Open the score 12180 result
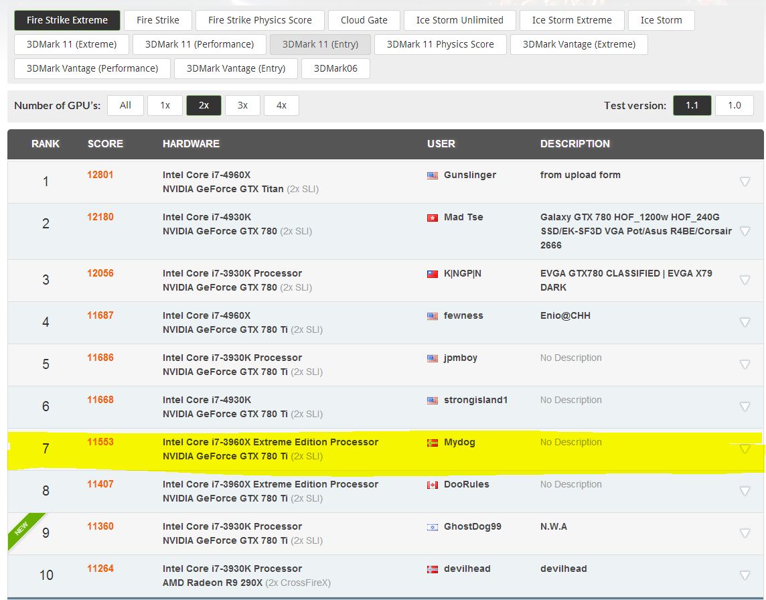 [100, 217]
